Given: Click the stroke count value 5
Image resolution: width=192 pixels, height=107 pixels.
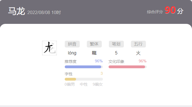Looking at the screenshot, I should tap(116, 53).
